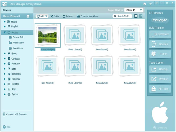Click the Search Photo field
176x132 pixels.
[x=122, y=16]
